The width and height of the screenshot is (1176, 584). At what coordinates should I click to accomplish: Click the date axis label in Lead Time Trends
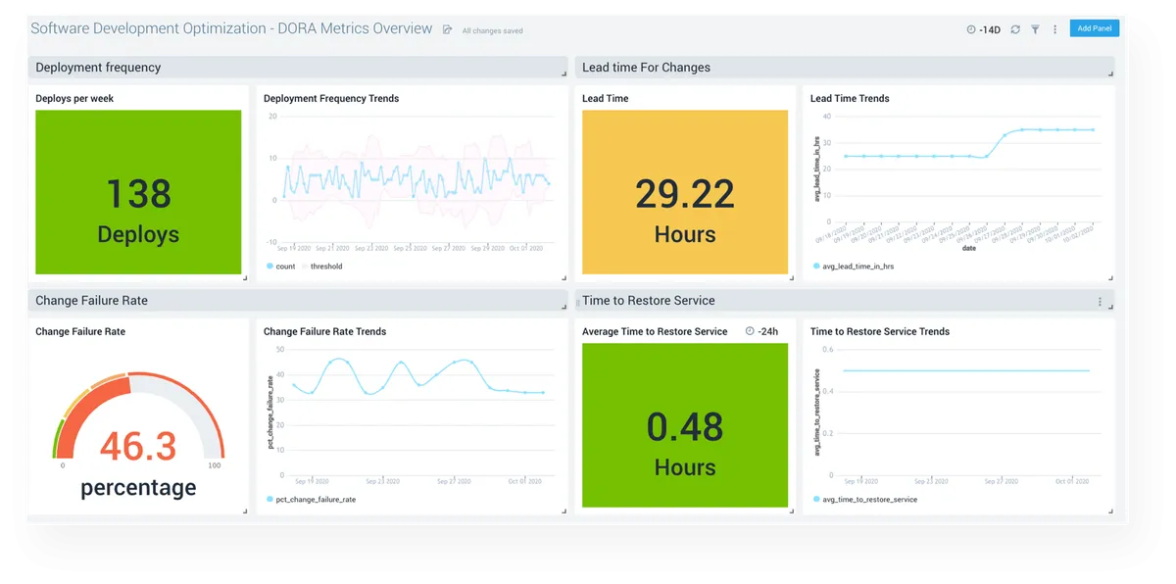(x=968, y=248)
